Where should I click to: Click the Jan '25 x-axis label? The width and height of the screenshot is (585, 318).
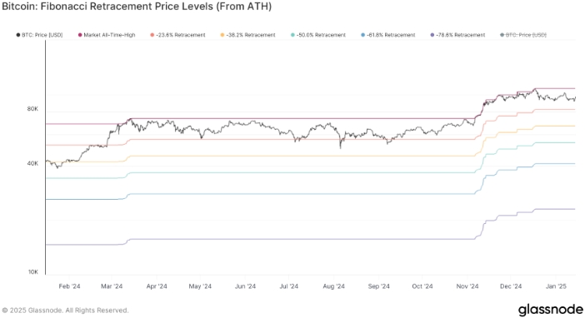[x=556, y=286]
